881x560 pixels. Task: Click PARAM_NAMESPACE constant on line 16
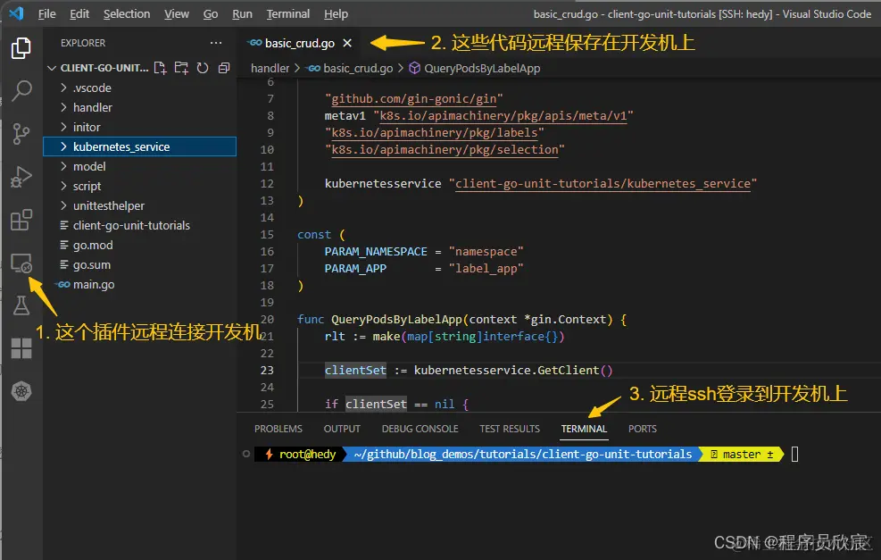(375, 251)
